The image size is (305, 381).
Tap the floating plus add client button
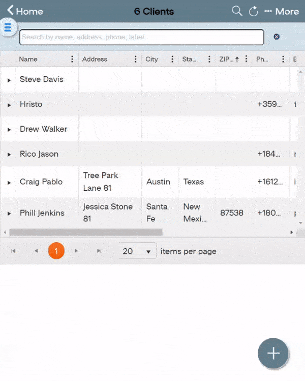tap(273, 353)
